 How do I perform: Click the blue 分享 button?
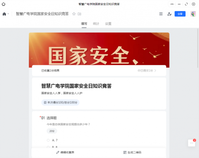[180, 14]
